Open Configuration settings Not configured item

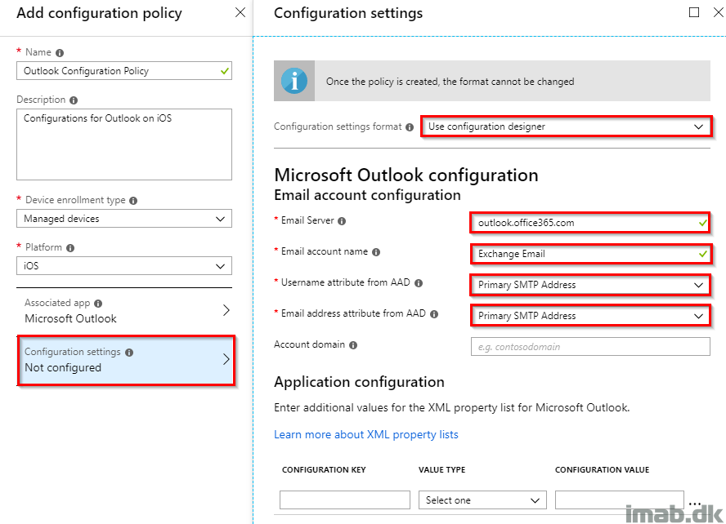pos(126,360)
